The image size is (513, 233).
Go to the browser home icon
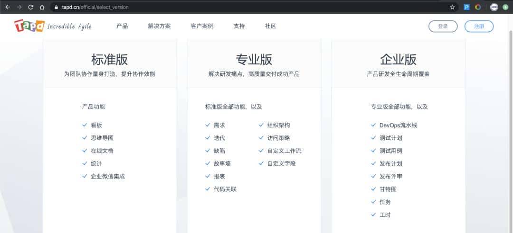click(42, 7)
